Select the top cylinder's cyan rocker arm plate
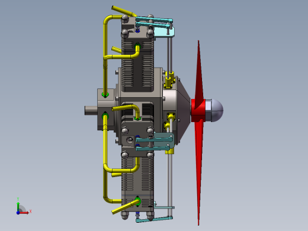Image resolution: width=308 pixels, height=231 pixels. click(x=164, y=31)
